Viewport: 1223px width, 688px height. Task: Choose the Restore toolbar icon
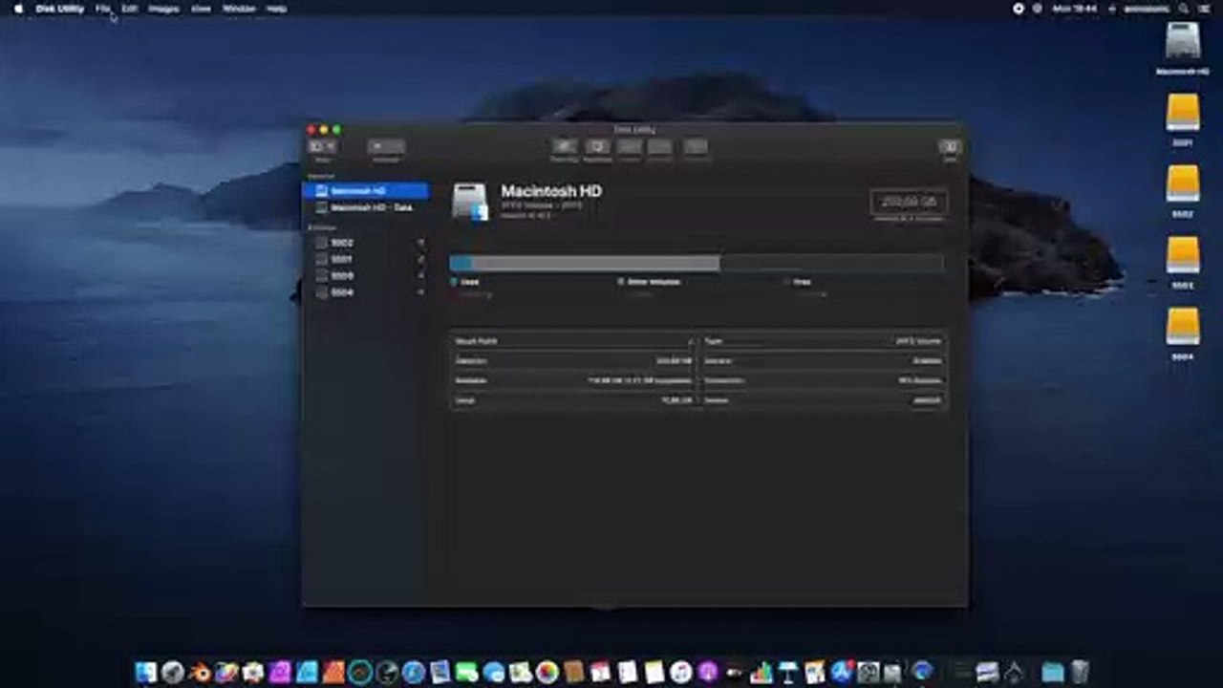point(660,146)
